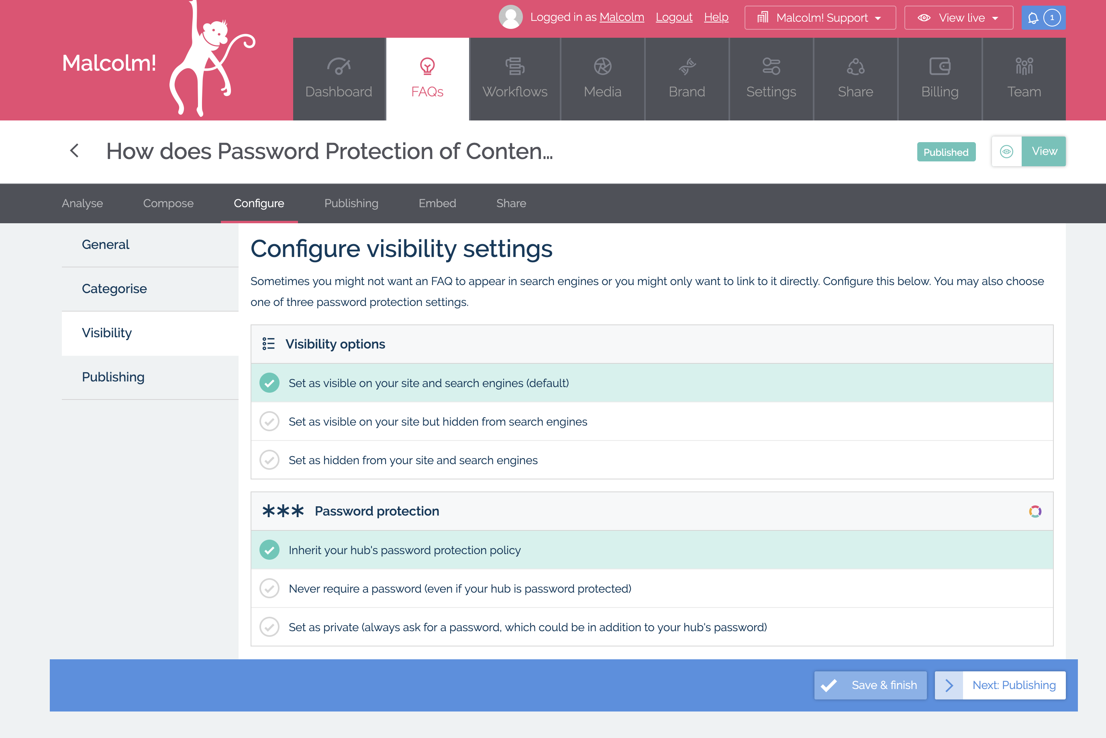
Task: Click Save & finish button
Action: (x=870, y=685)
